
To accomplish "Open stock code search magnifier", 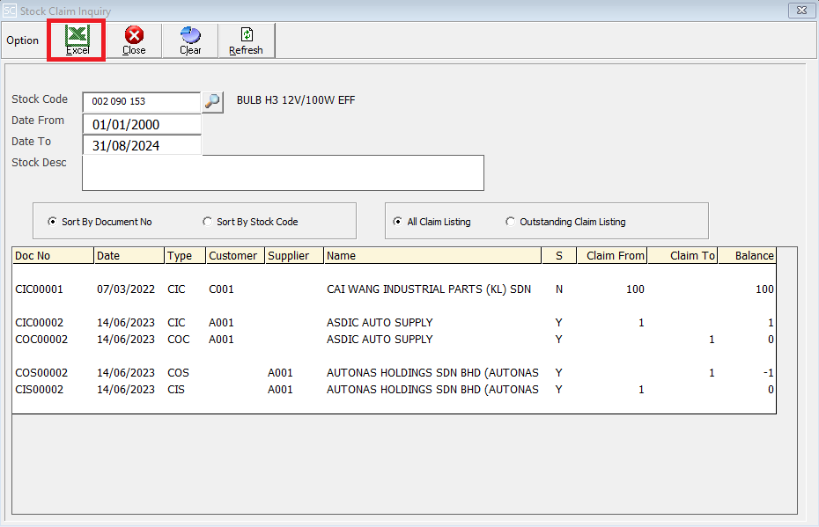I will (x=212, y=101).
